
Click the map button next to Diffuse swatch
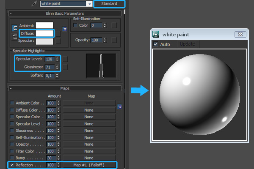point(58,33)
